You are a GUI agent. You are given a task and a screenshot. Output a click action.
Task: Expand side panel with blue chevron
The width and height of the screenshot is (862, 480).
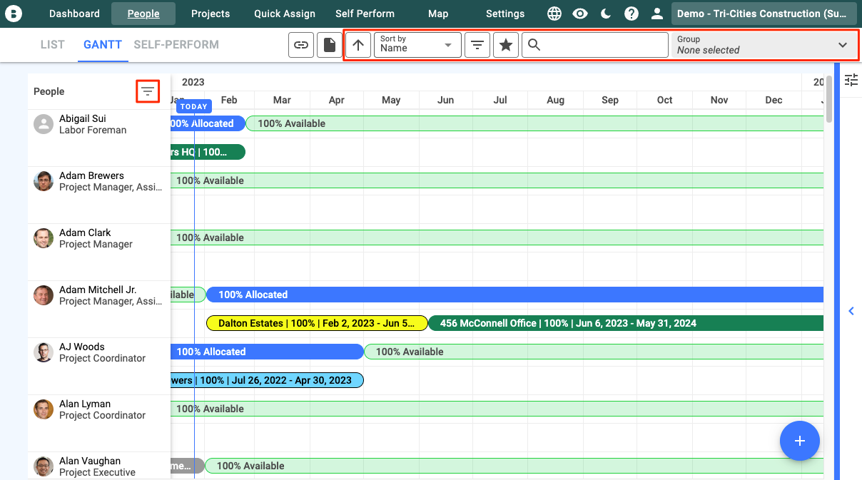(x=851, y=311)
